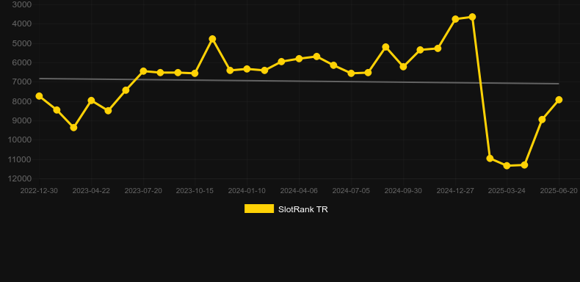Click the yellow SlotRank TR legend swatch
The height and width of the screenshot is (282, 580).
click(x=259, y=209)
